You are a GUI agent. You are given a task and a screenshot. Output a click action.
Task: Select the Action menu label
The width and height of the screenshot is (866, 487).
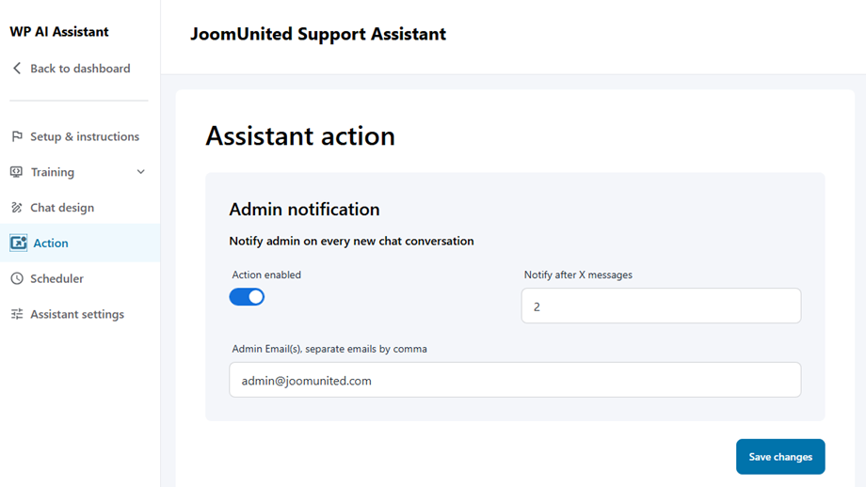pos(51,243)
